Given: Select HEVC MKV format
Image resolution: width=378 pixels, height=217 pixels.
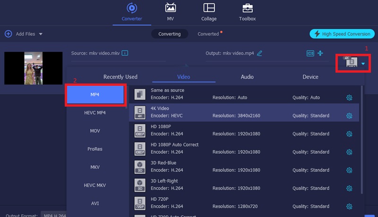Looking at the screenshot, I should click(95, 185).
